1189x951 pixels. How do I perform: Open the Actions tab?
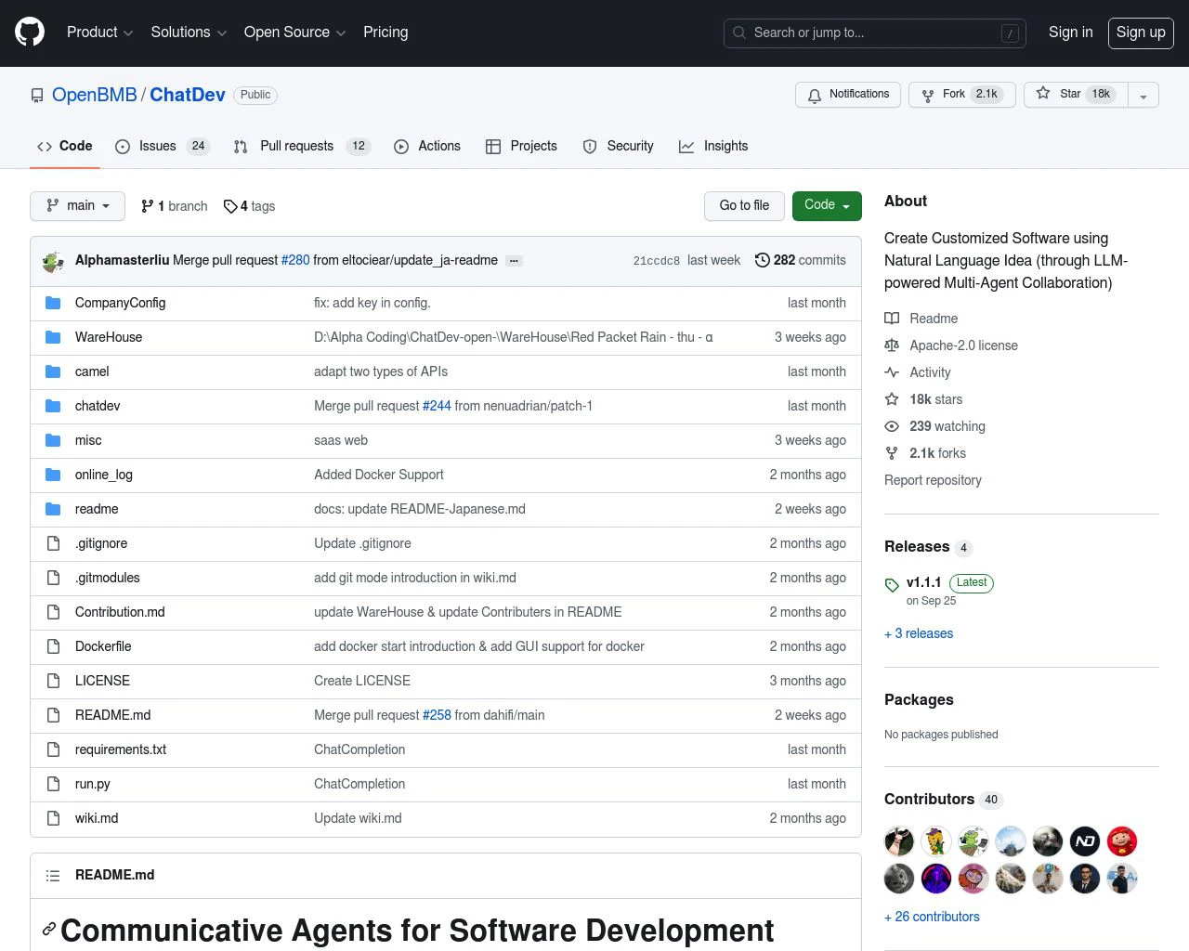(427, 146)
